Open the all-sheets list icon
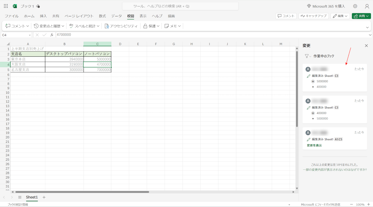The height and width of the screenshot is (207, 373). click(20, 197)
